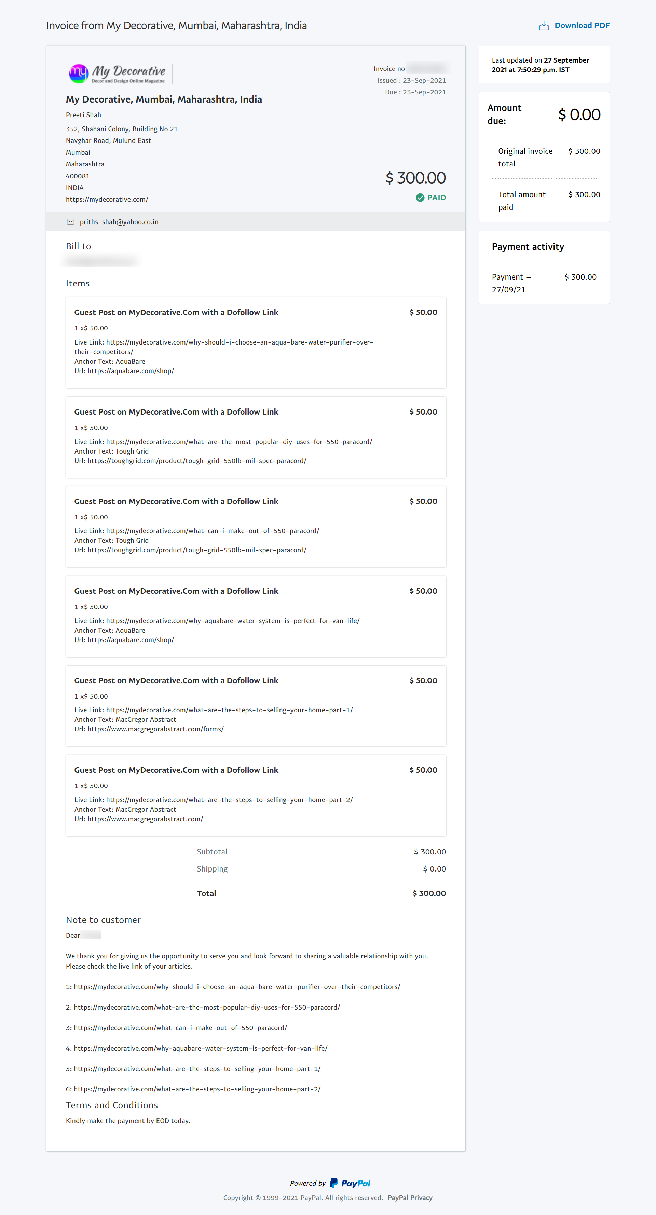Click the priths_shah@yahoo.co.in email address

click(x=119, y=222)
